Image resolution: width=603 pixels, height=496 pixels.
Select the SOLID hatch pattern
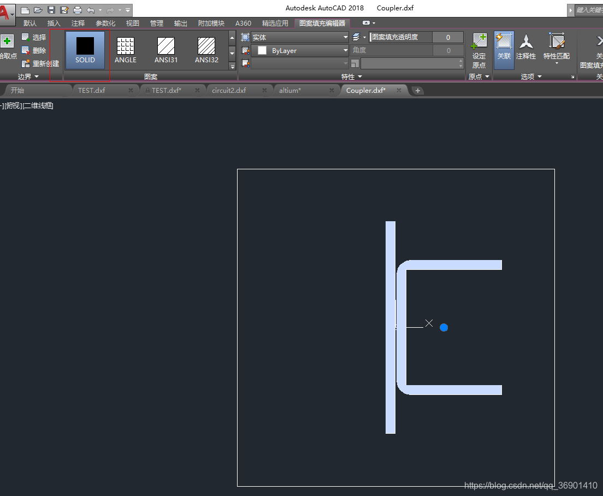(x=85, y=50)
